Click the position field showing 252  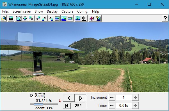[x=78, y=106]
